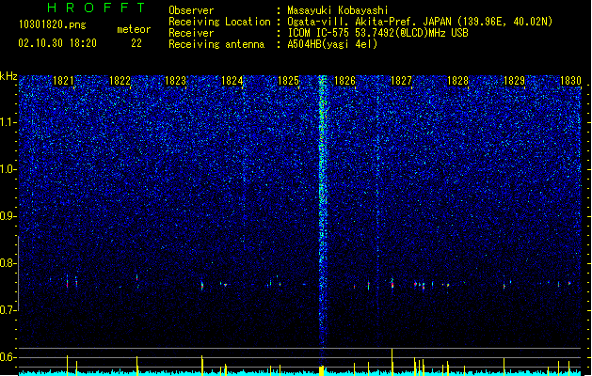Click the 1822 time marker
Image resolution: width=592 pixels, height=376 pixels.
(x=120, y=81)
